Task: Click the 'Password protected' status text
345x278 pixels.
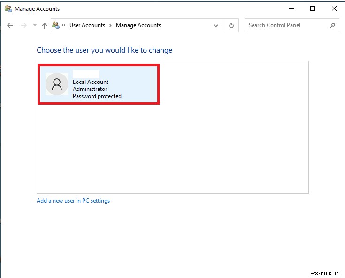Action: click(97, 96)
